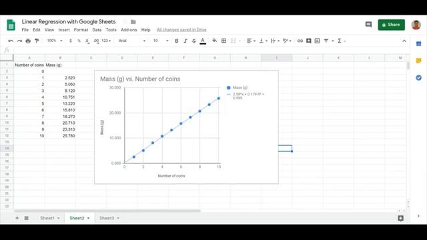Open the borders tool

tap(224, 41)
